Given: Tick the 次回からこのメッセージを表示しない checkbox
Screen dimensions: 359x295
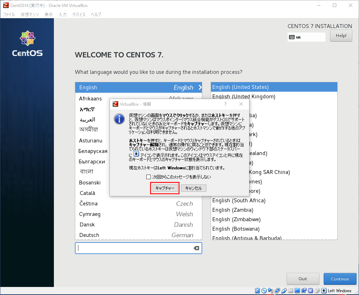Looking at the screenshot, I should click(148, 177).
